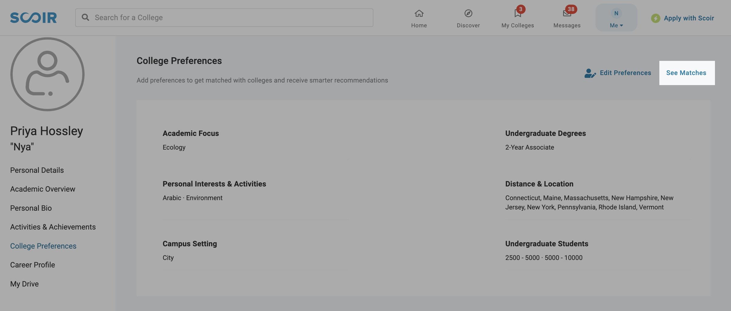Click into the Search for a College field

224,18
